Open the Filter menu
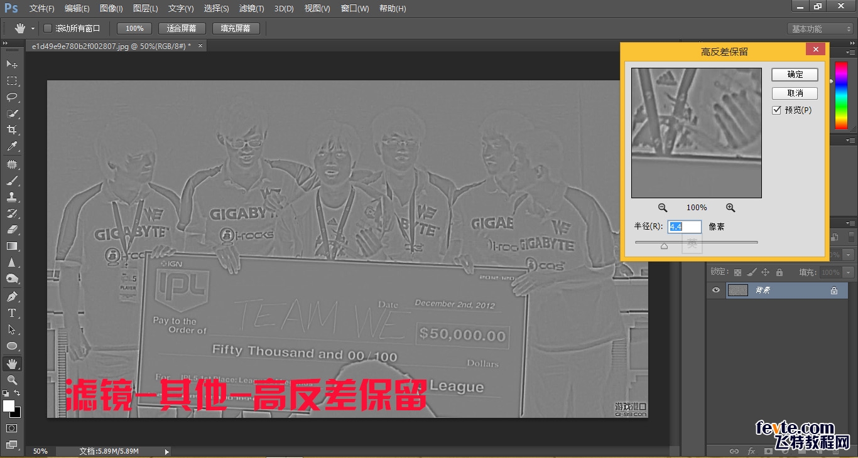 (252, 9)
